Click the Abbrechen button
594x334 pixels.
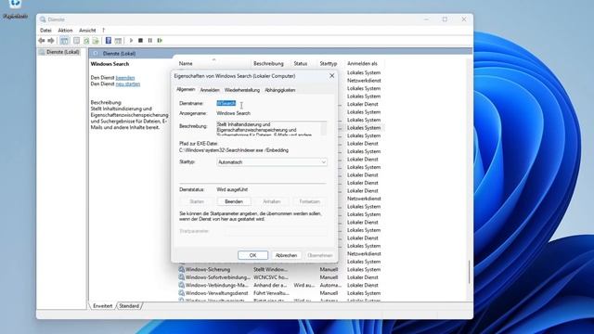(286, 255)
